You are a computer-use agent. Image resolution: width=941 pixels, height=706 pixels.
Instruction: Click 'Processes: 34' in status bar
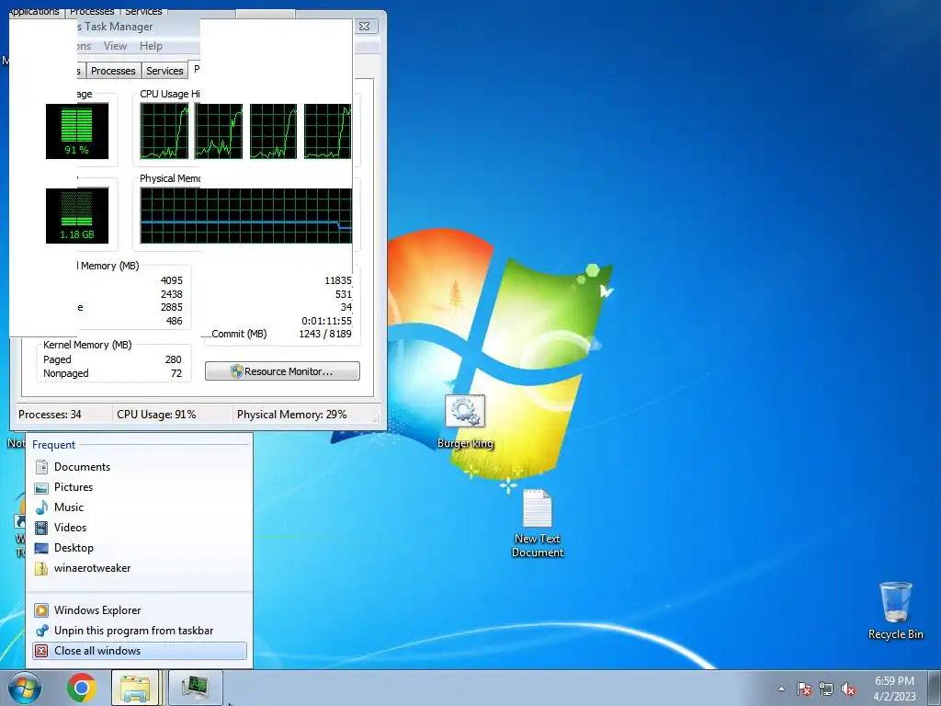[50, 415]
